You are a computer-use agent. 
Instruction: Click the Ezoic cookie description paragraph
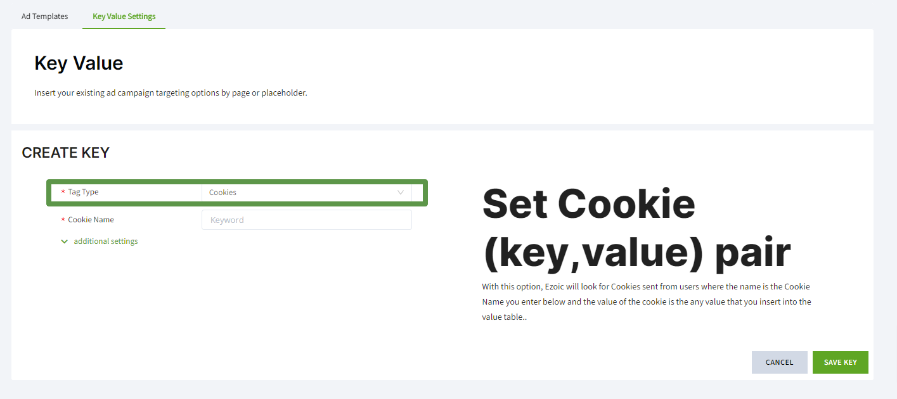coord(646,302)
